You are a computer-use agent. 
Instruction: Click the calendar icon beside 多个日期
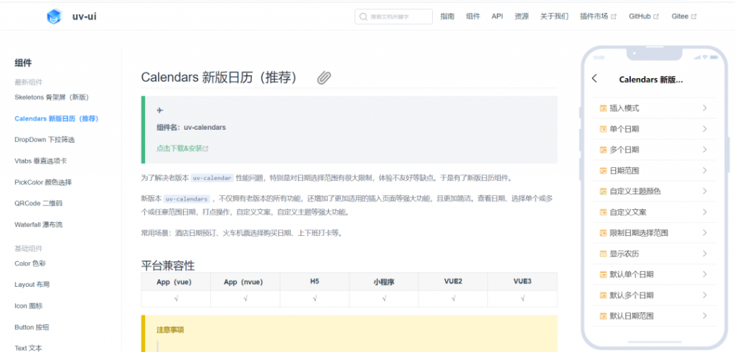point(603,150)
